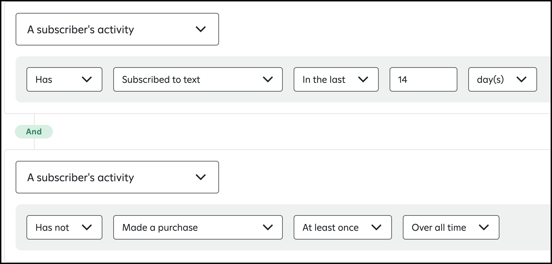Open the "Has" condition dropdown
The width and height of the screenshot is (552, 264).
64,79
